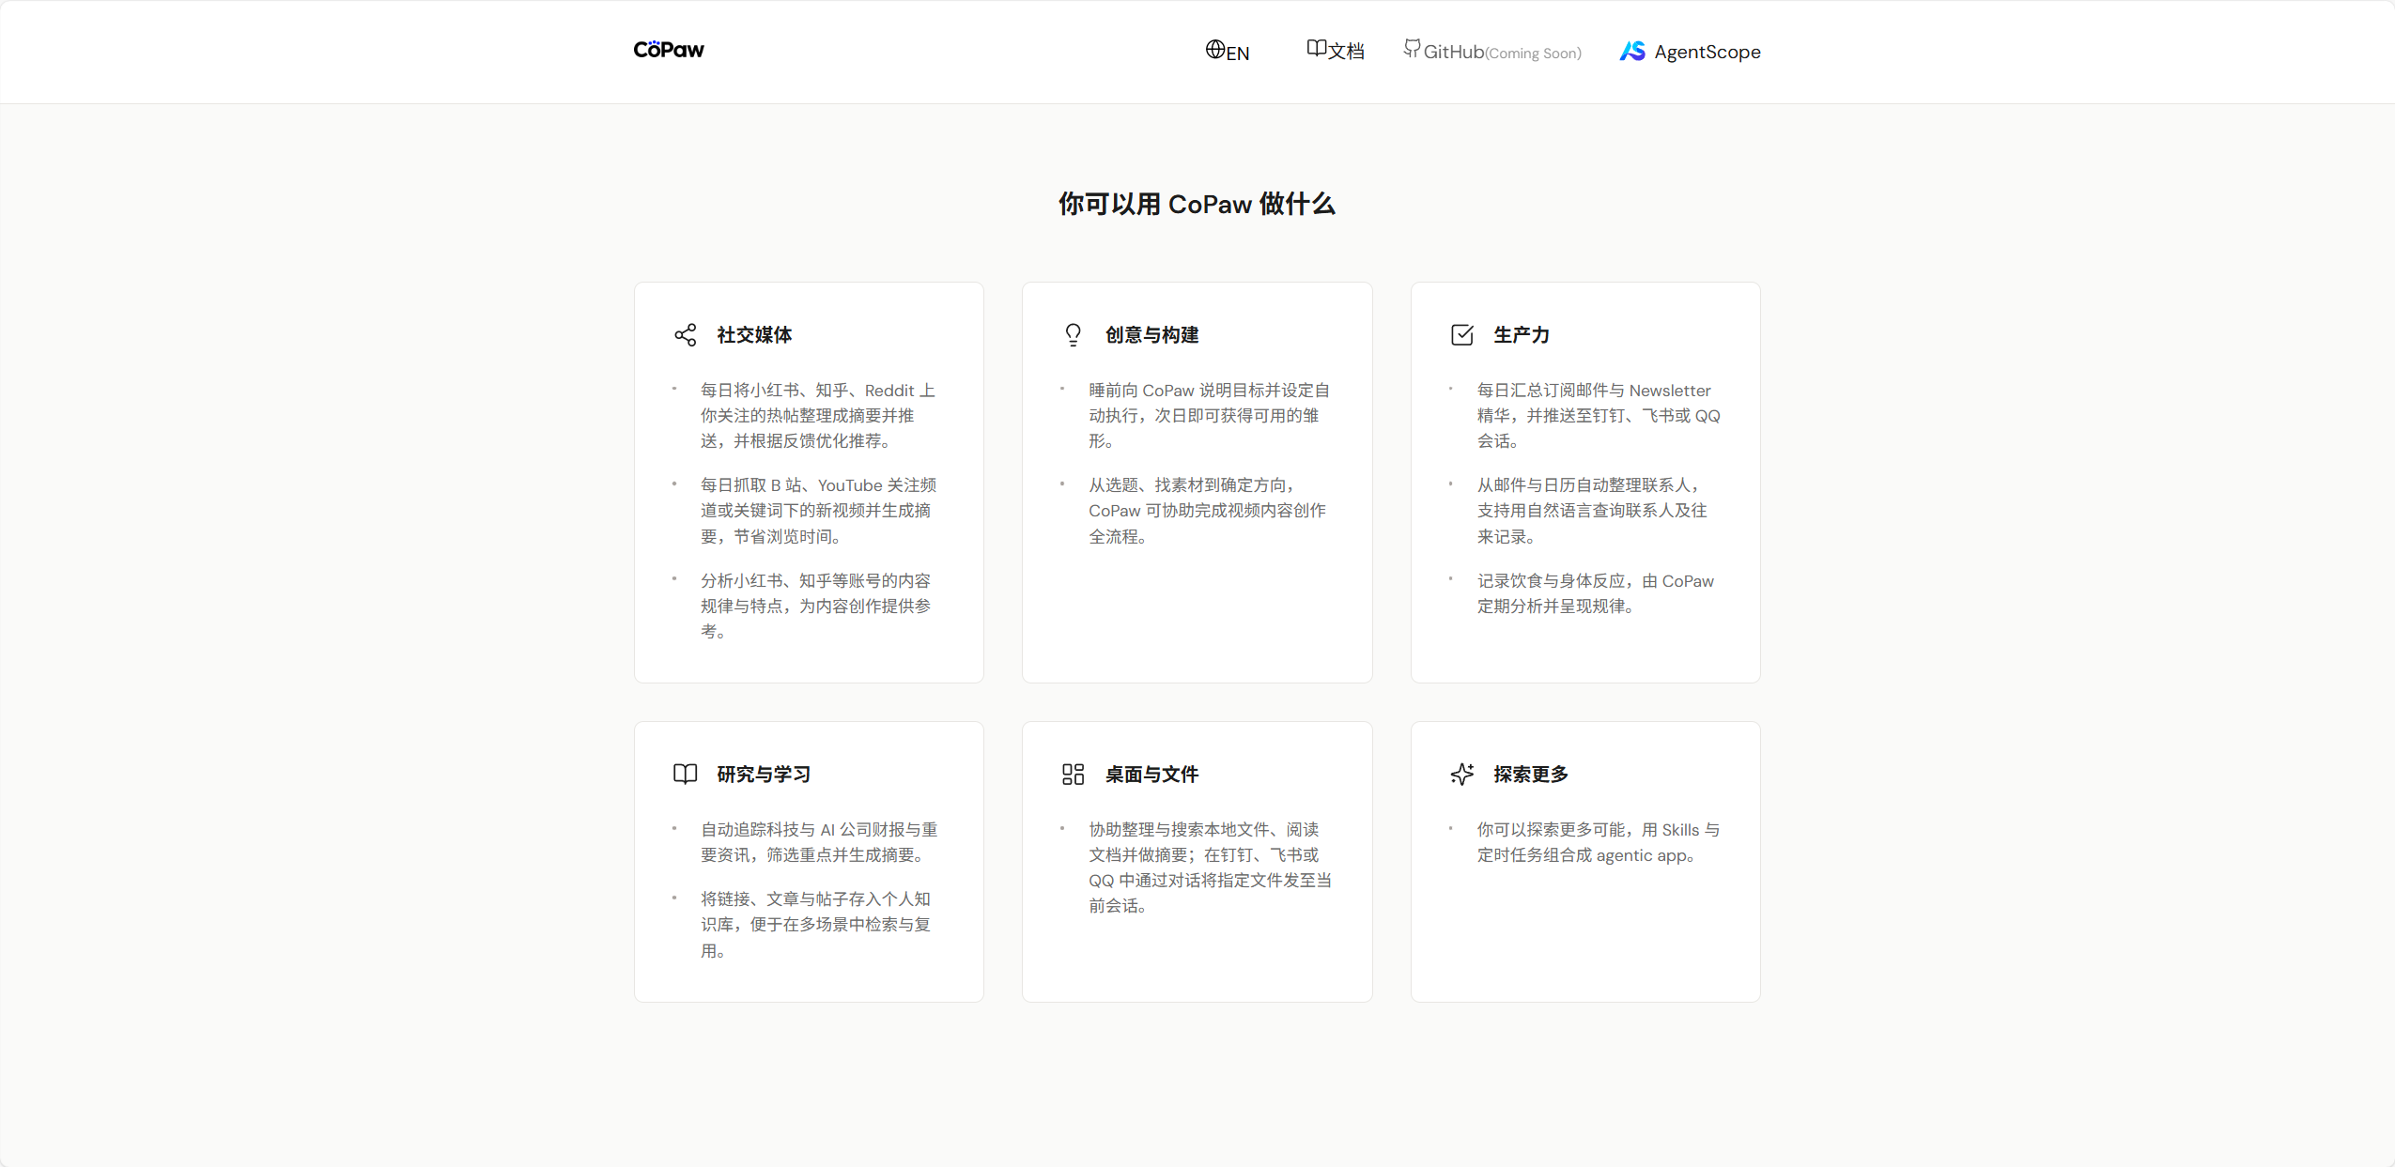This screenshot has width=2395, height=1167.
Task: Click the sparkle icon on 探索更多 card
Action: 1462,775
